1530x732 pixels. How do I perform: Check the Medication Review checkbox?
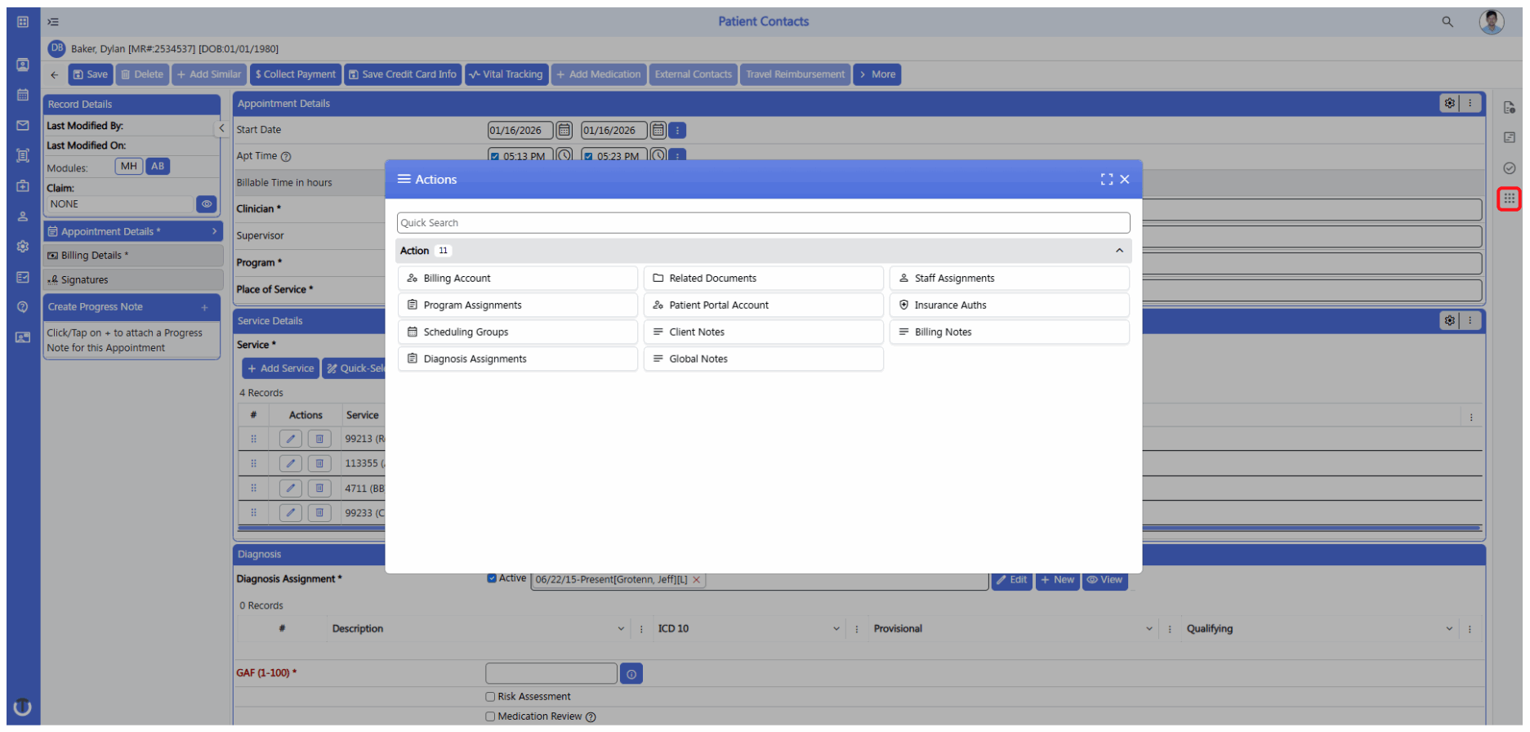click(490, 716)
